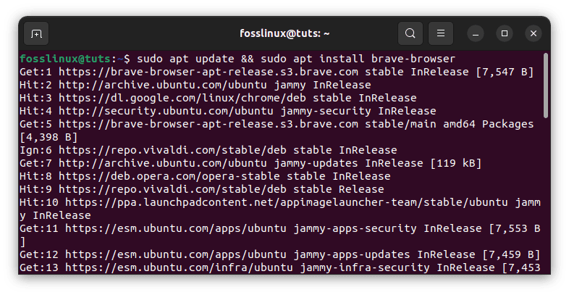Open the dl.google.com chrome deb link

(x=178, y=97)
